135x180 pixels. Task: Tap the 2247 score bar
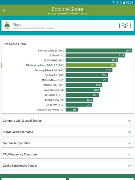click(x=96, y=56)
